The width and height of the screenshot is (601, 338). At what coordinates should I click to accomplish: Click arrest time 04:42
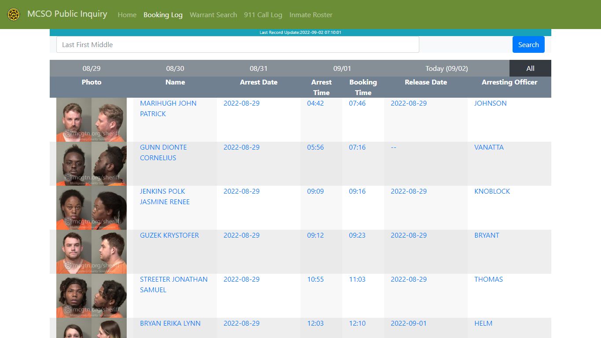[315, 103]
